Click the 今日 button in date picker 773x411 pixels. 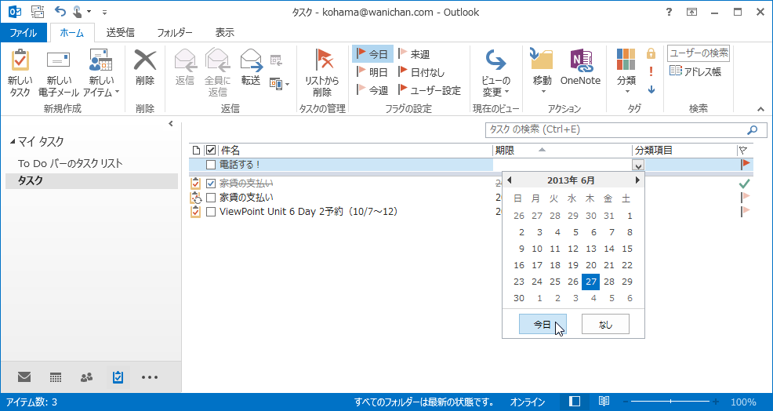coord(543,324)
